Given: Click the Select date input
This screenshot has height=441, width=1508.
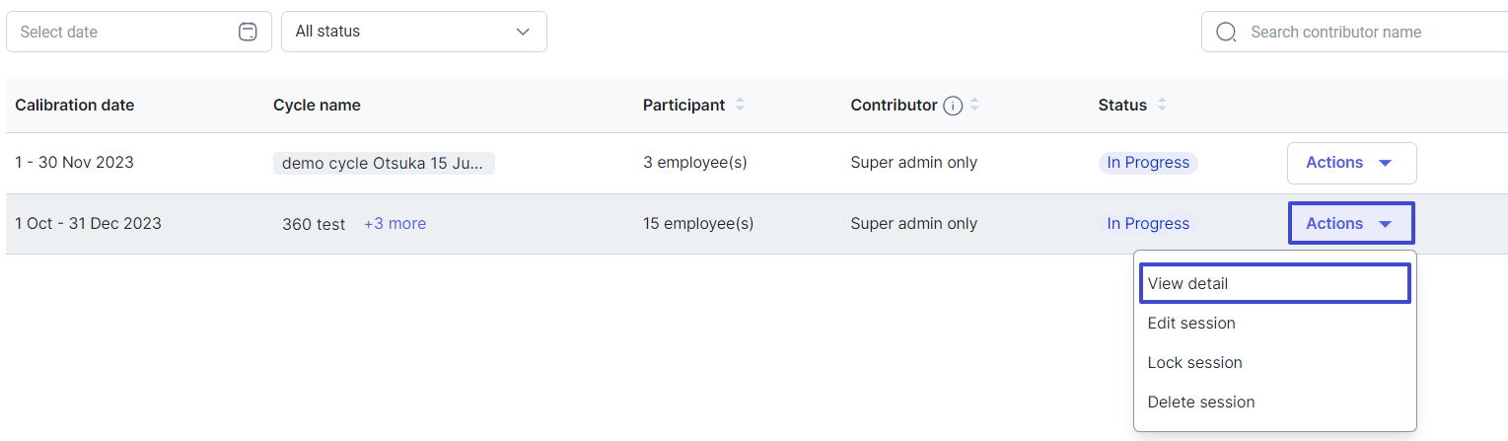Looking at the screenshot, I should coord(139,32).
